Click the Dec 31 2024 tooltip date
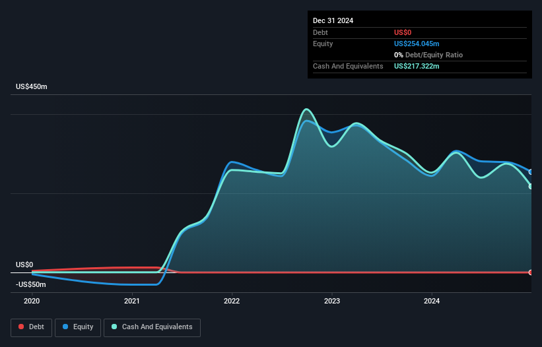The height and width of the screenshot is (347, 542). (333, 20)
